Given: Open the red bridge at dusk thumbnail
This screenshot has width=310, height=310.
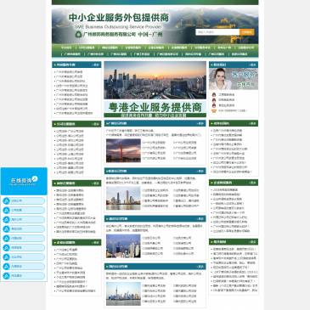Looking at the screenshot, I should 123,150.
